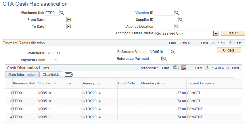
Task: Show next payment reclassification row arrow
Action: 231,43
